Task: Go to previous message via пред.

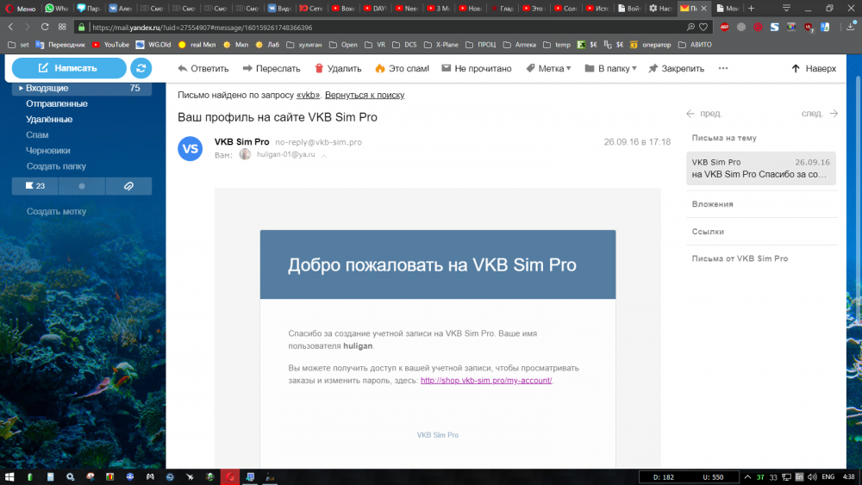Action: [704, 114]
